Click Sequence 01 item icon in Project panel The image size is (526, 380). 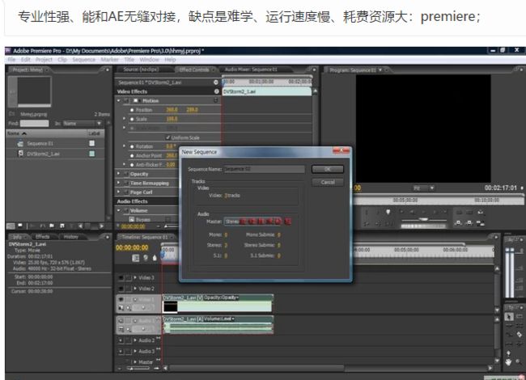coord(20,143)
